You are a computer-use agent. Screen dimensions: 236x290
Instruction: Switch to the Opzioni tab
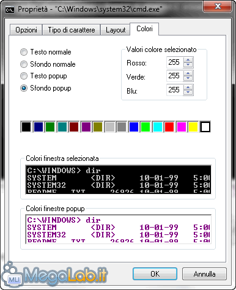[x=26, y=30]
